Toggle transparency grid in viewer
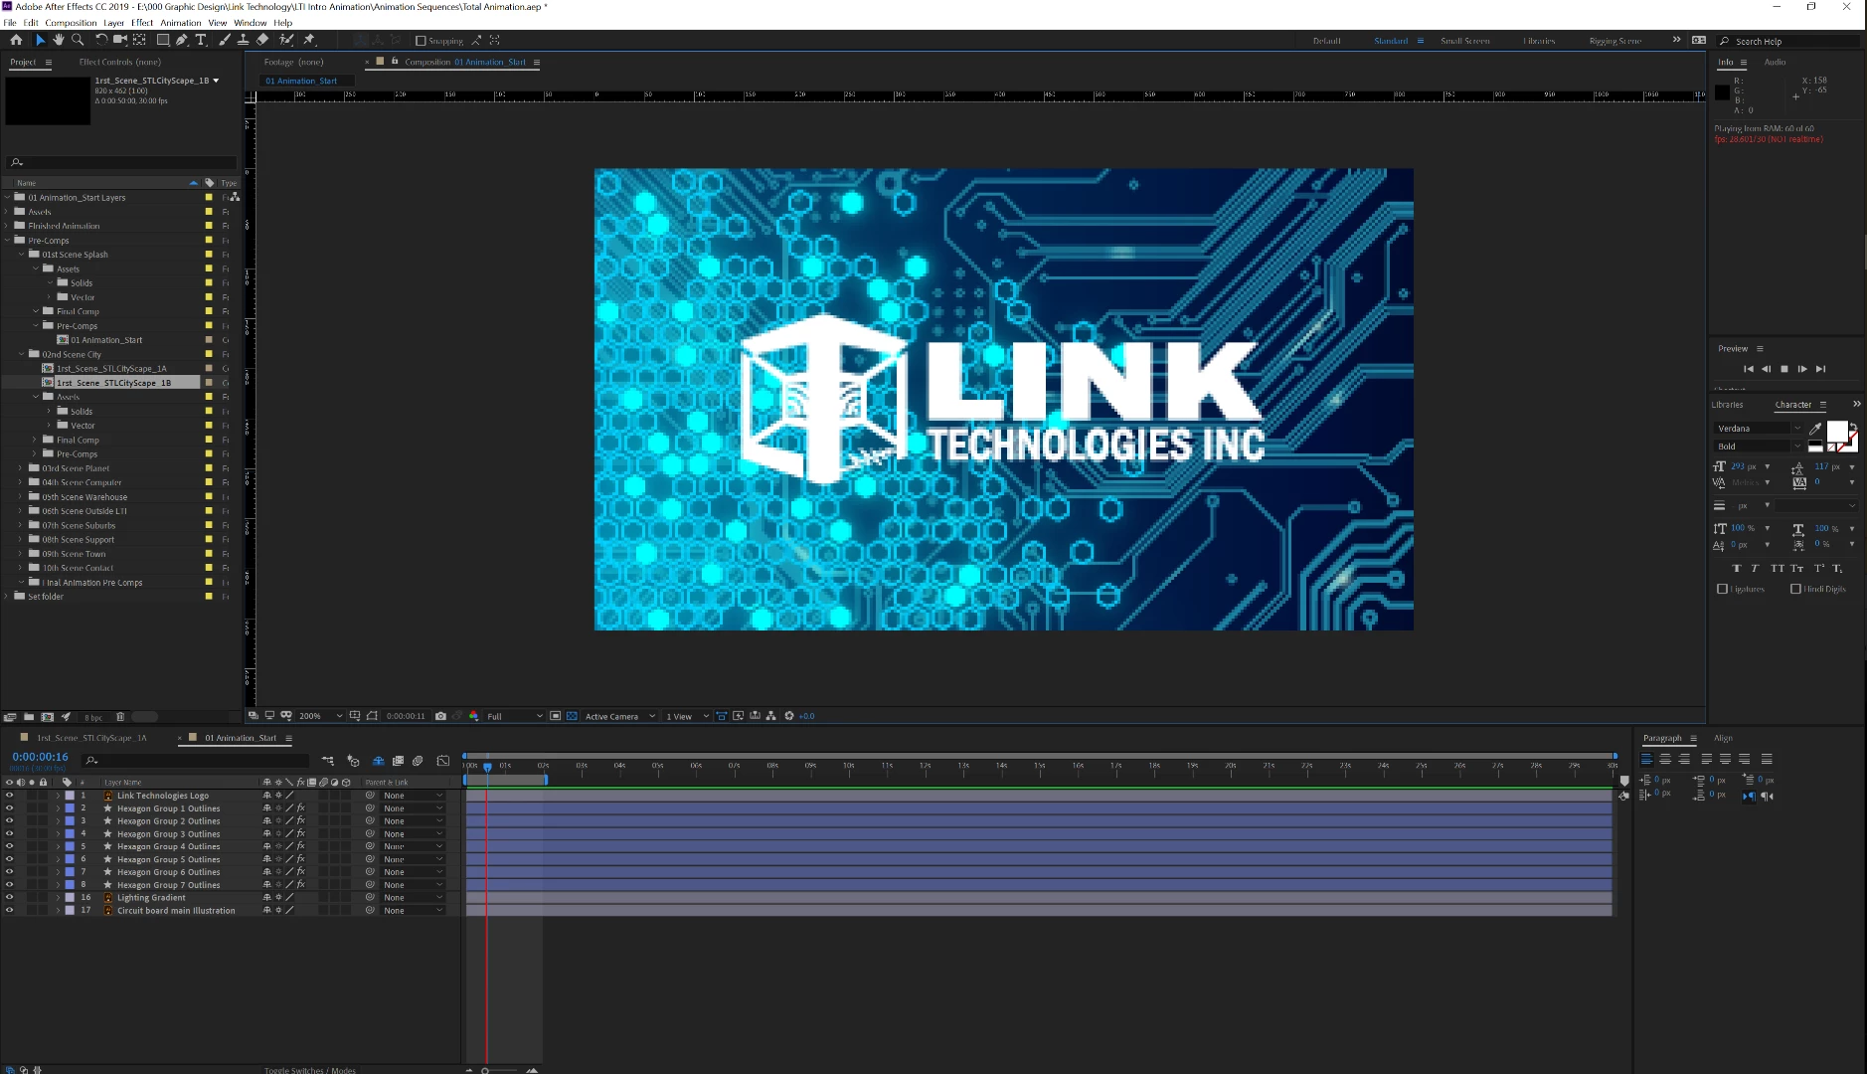Viewport: 1867px width, 1074px height. click(x=572, y=716)
